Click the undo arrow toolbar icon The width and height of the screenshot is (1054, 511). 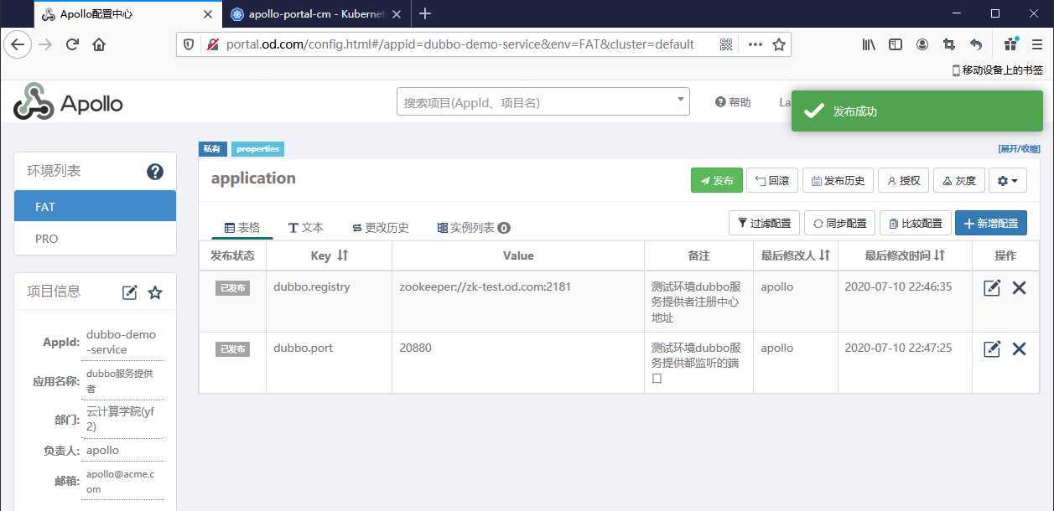point(976,44)
